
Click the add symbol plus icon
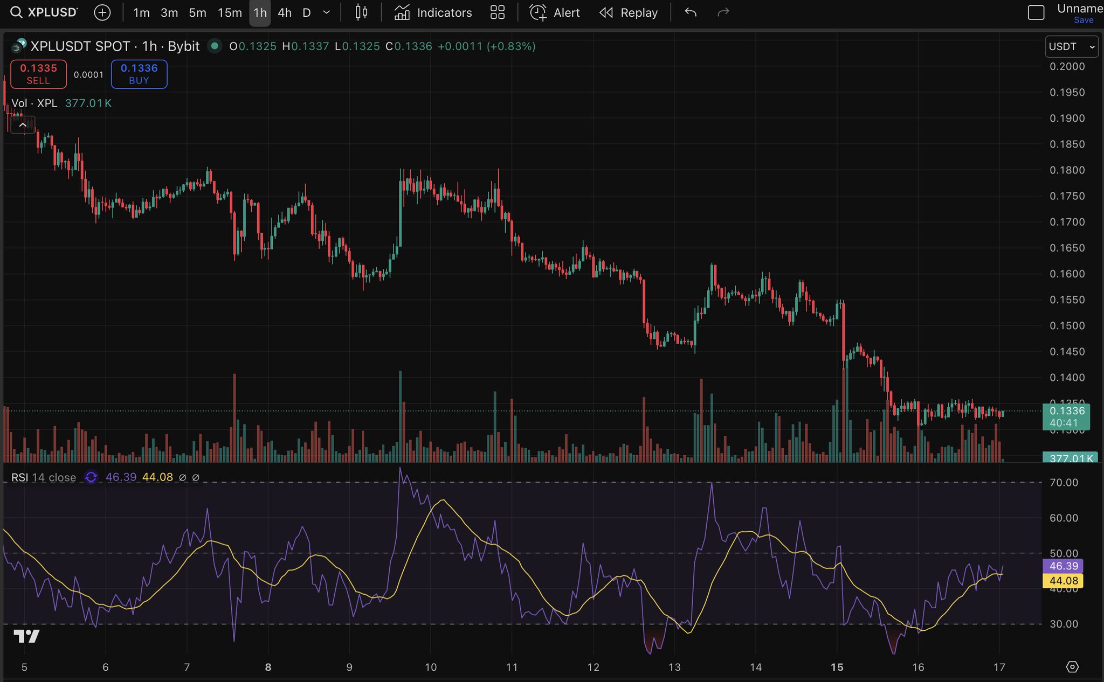point(102,12)
